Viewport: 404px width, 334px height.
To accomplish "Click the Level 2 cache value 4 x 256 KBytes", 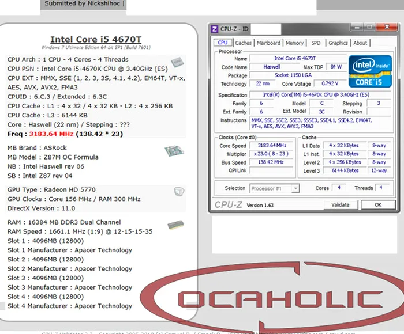I will click(x=345, y=162).
